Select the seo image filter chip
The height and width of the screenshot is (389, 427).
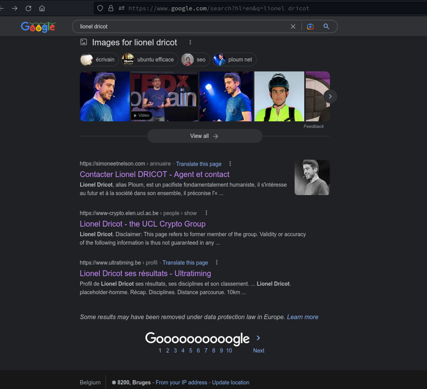coord(195,59)
